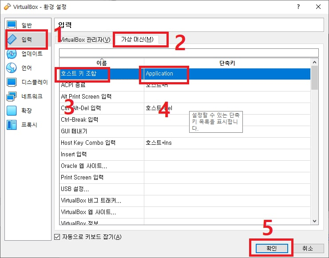Toggle 자동으로 키보드 잡기 checkbox
Viewport: 329px width, 258px height.
57,237
